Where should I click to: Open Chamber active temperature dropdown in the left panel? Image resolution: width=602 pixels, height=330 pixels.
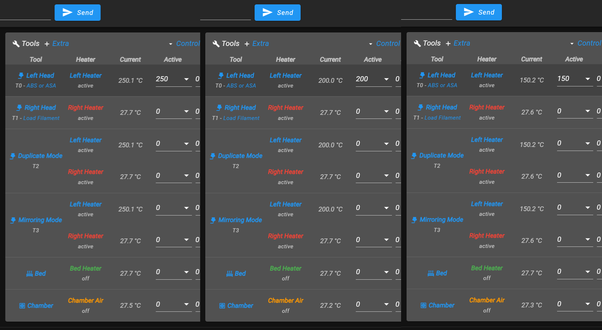[x=186, y=304]
